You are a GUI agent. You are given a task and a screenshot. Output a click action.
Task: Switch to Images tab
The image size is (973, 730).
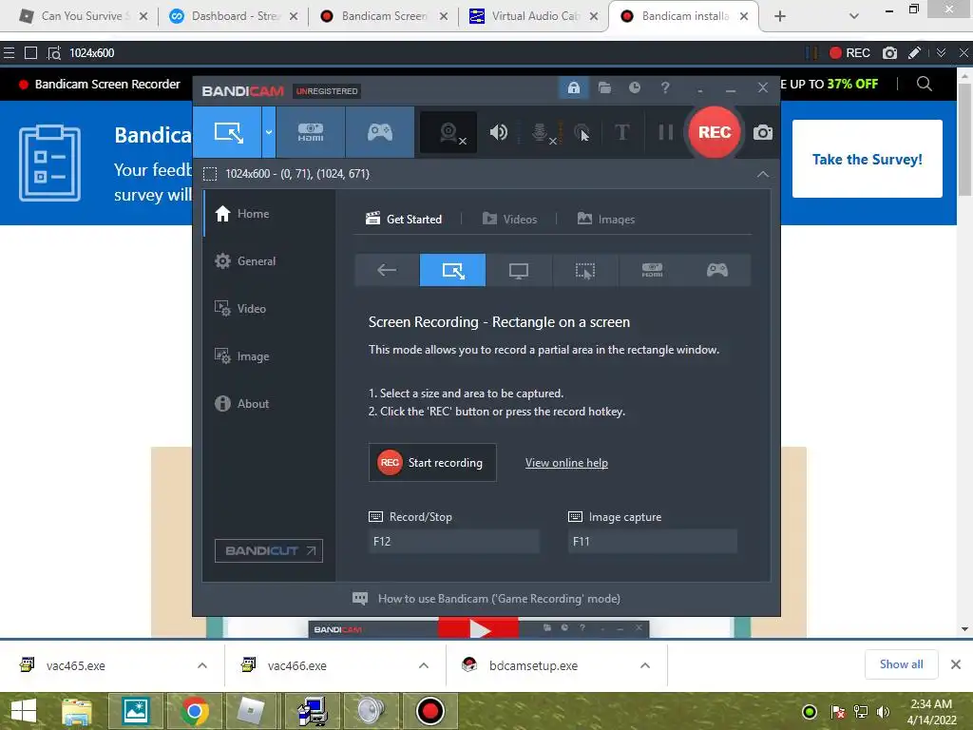tap(605, 220)
